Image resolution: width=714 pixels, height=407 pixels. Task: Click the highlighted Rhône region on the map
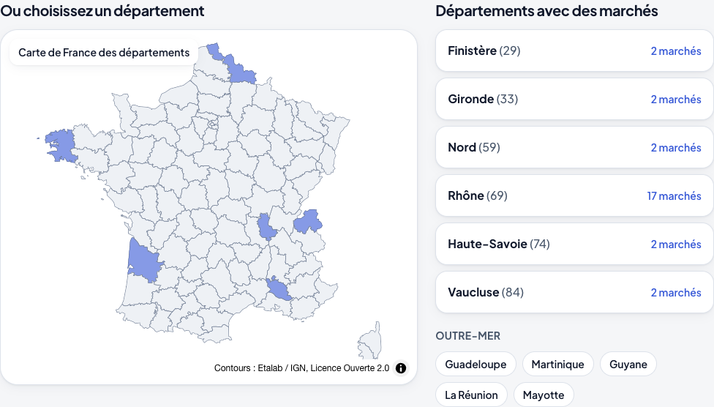(266, 226)
